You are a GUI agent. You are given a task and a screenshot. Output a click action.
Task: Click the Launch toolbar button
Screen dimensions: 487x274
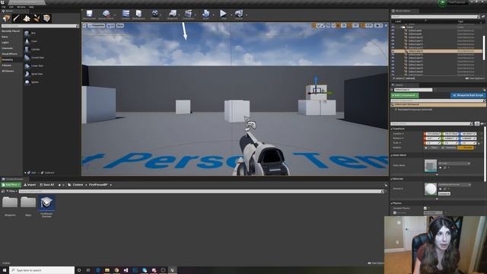click(x=238, y=14)
